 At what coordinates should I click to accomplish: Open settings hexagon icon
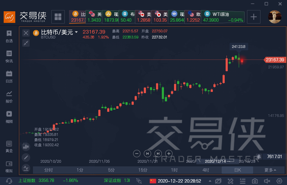pyautogui.click(x=279, y=181)
